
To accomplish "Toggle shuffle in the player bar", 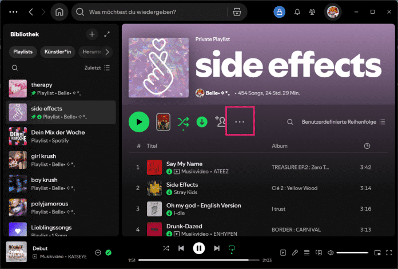I will pyautogui.click(x=166, y=248).
